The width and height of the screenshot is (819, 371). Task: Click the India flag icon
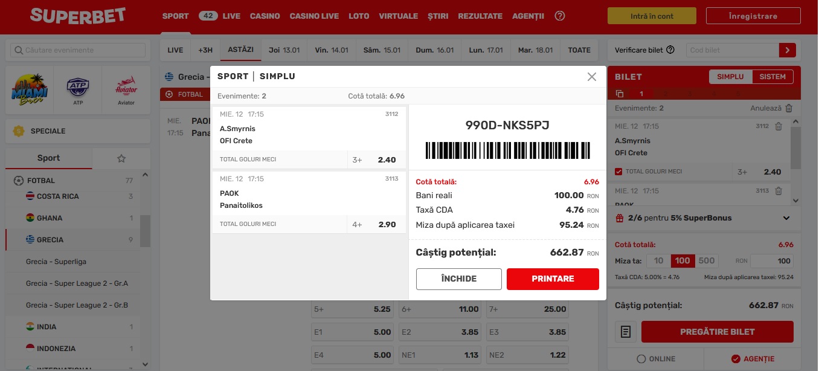30,327
